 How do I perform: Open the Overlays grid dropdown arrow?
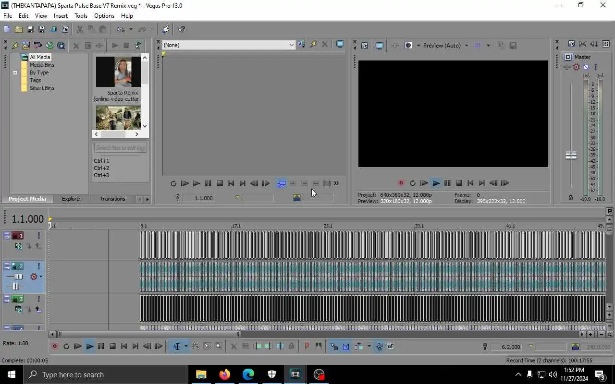click(x=488, y=46)
